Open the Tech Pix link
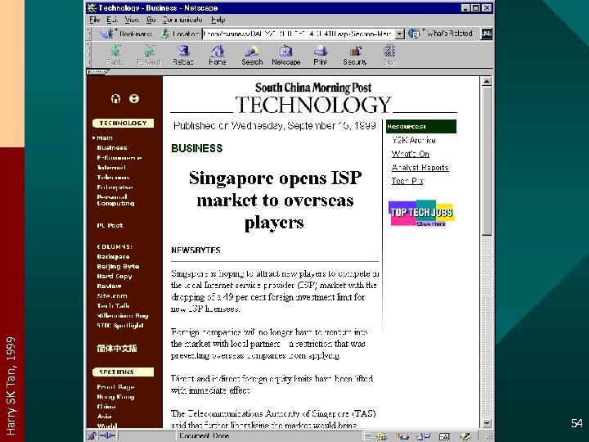The image size is (589, 442). [407, 181]
